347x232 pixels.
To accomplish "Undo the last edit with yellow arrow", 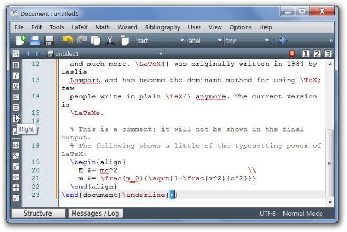I will coord(68,40).
